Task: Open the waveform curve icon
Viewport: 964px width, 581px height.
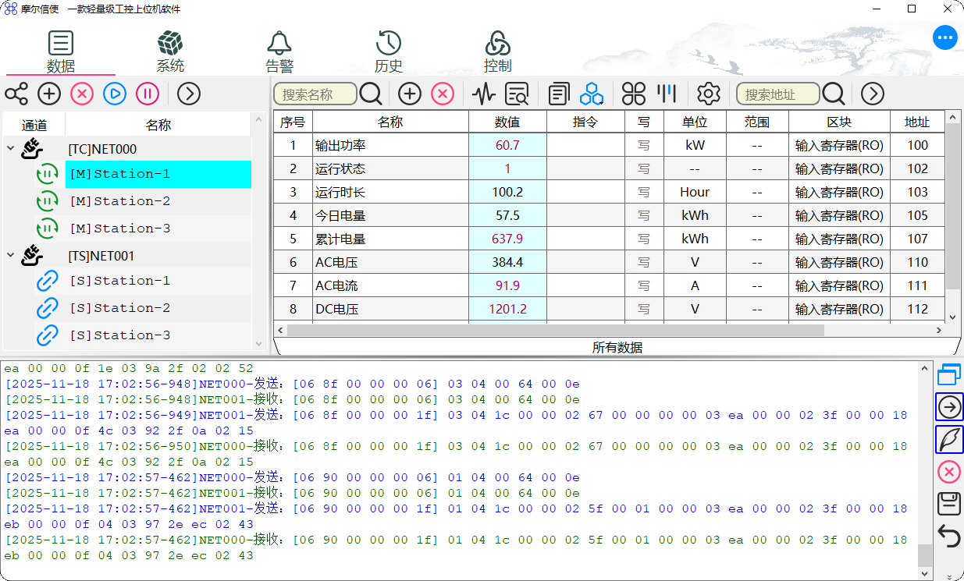Action: click(484, 94)
